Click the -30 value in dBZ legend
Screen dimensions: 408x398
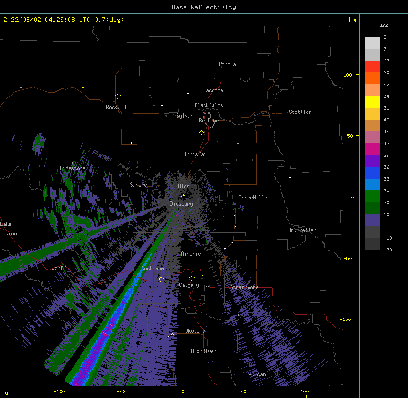pyautogui.click(x=388, y=250)
